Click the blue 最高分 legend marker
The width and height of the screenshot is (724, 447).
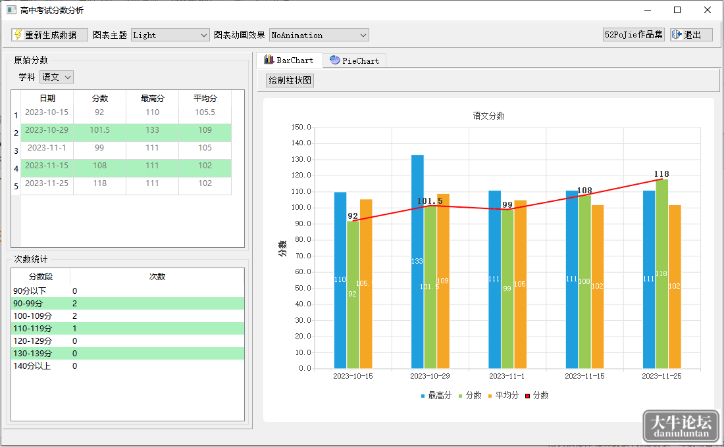tap(423, 396)
